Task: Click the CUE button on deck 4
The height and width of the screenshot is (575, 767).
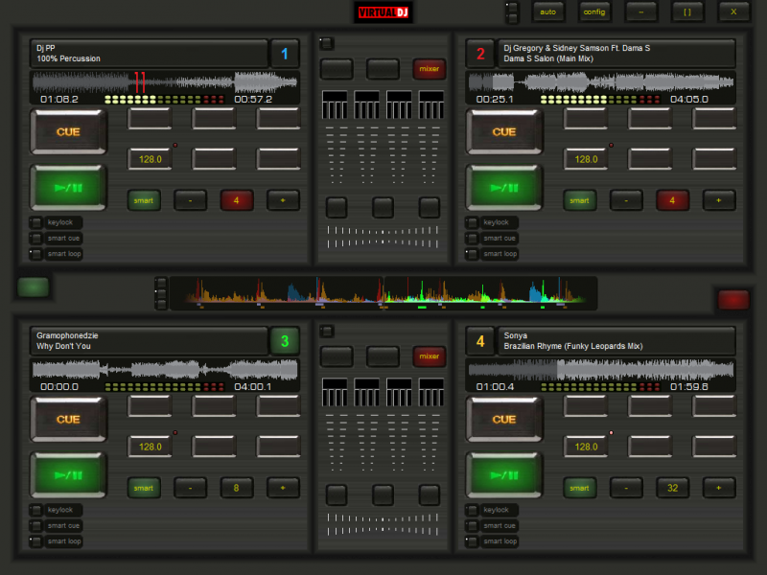Action: [504, 419]
